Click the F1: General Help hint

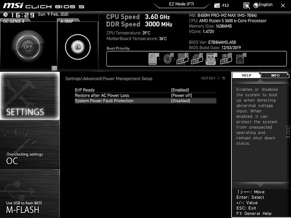(254, 213)
